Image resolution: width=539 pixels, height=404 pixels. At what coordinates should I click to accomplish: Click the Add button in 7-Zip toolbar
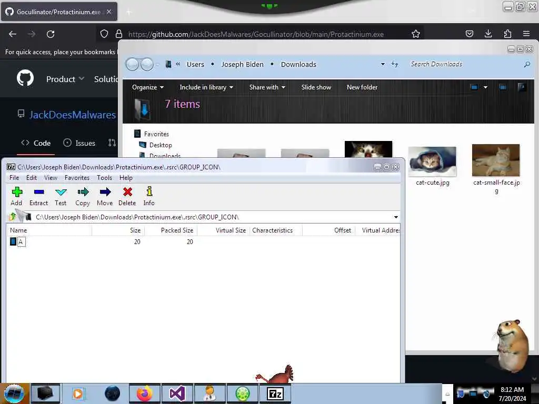point(16,196)
